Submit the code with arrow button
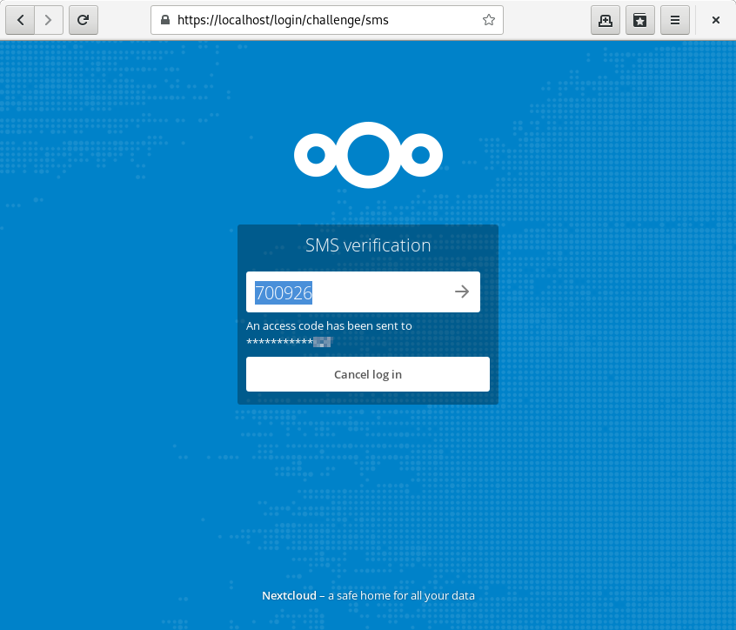Image resolution: width=736 pixels, height=630 pixels. click(x=462, y=292)
